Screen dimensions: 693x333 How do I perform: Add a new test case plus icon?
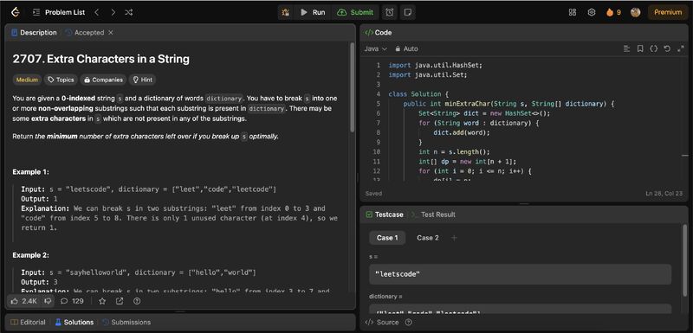tap(454, 238)
